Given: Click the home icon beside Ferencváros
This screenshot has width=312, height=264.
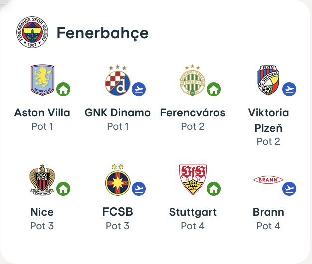Looking at the screenshot, I should (214, 89).
